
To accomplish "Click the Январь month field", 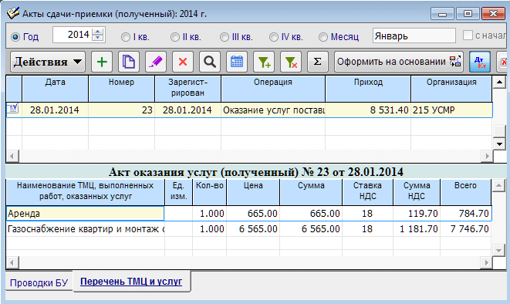I will point(414,35).
